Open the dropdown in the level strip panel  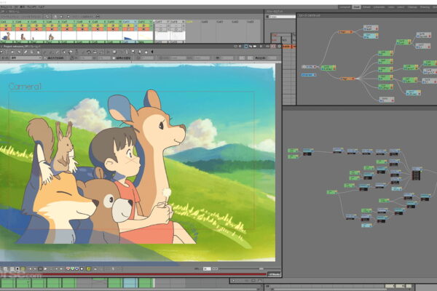point(283,17)
